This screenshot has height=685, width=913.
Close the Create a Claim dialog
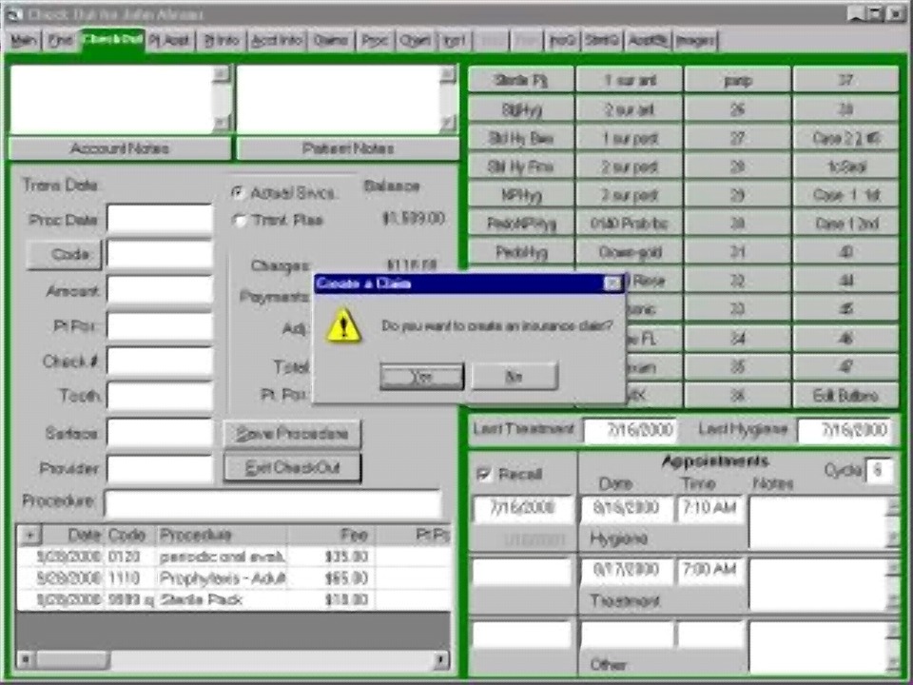coord(612,284)
